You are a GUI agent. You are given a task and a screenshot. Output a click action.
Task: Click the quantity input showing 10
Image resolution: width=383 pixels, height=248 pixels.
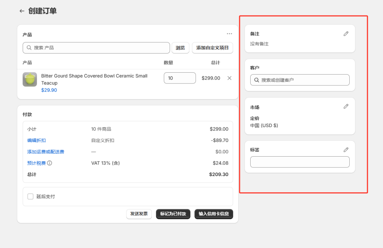pyautogui.click(x=180, y=78)
